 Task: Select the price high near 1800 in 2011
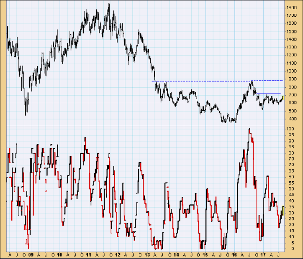click(109, 6)
